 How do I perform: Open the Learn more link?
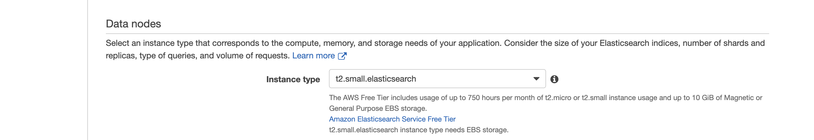[x=313, y=56]
